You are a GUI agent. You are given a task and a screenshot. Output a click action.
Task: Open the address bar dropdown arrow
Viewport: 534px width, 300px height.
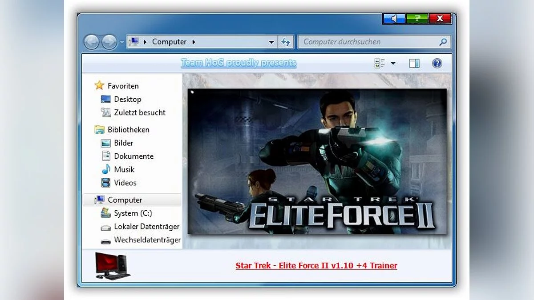point(271,41)
